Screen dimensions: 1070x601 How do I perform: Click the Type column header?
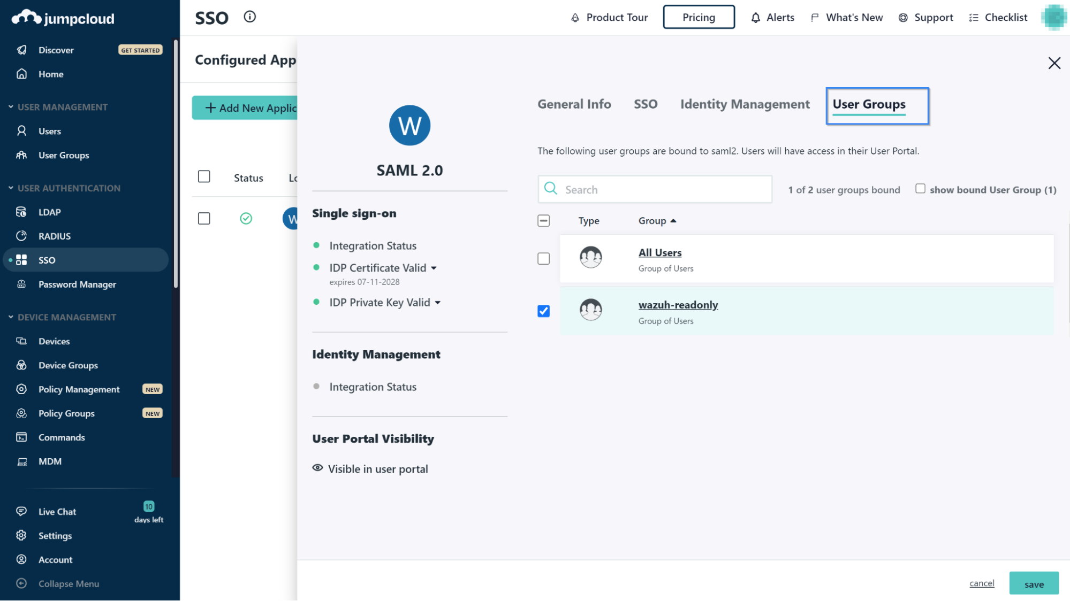point(588,221)
